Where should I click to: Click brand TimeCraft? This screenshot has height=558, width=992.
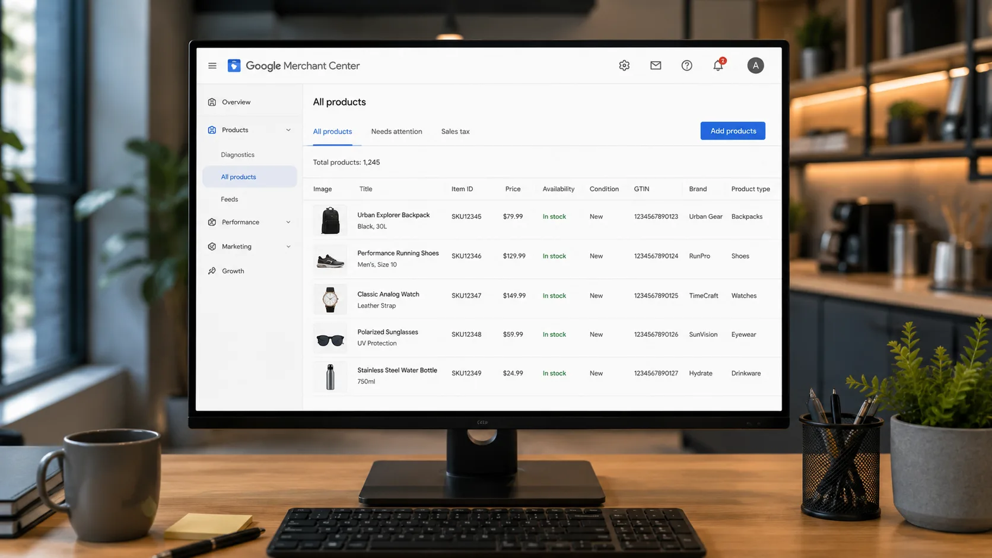[x=703, y=296]
